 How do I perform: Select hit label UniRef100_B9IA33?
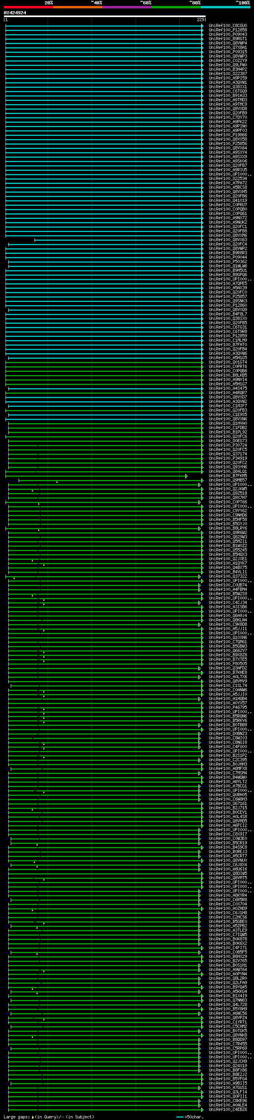point(227,95)
